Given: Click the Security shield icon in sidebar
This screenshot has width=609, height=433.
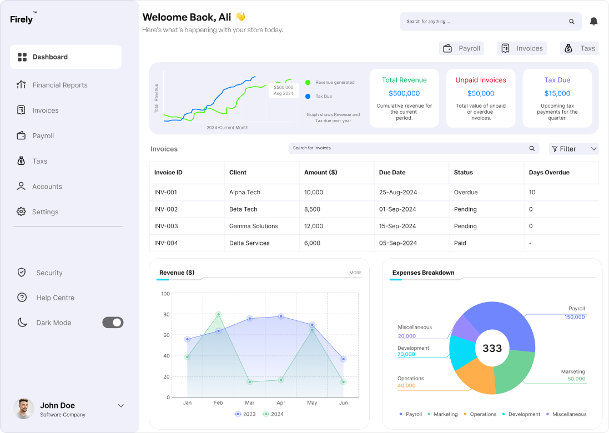Looking at the screenshot, I should (22, 273).
